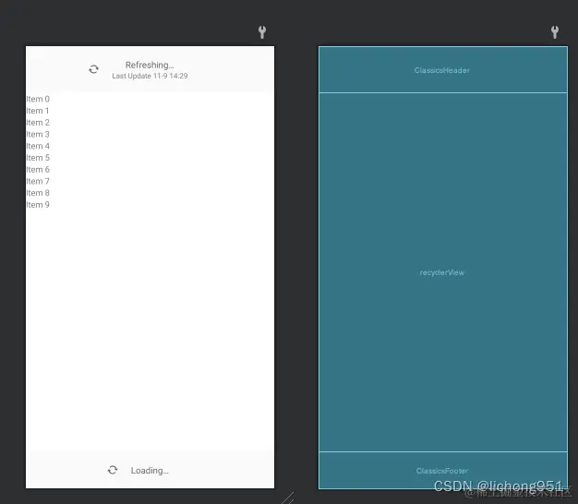
Task: Select the recyclerView blueprint component
Action: pyautogui.click(x=442, y=272)
